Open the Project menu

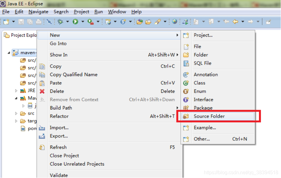click(x=81, y=12)
